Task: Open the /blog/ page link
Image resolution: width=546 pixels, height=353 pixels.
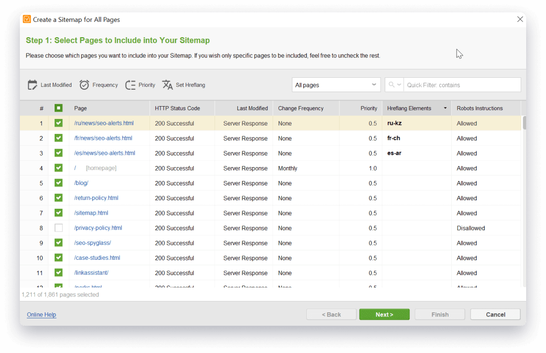Action: point(81,183)
